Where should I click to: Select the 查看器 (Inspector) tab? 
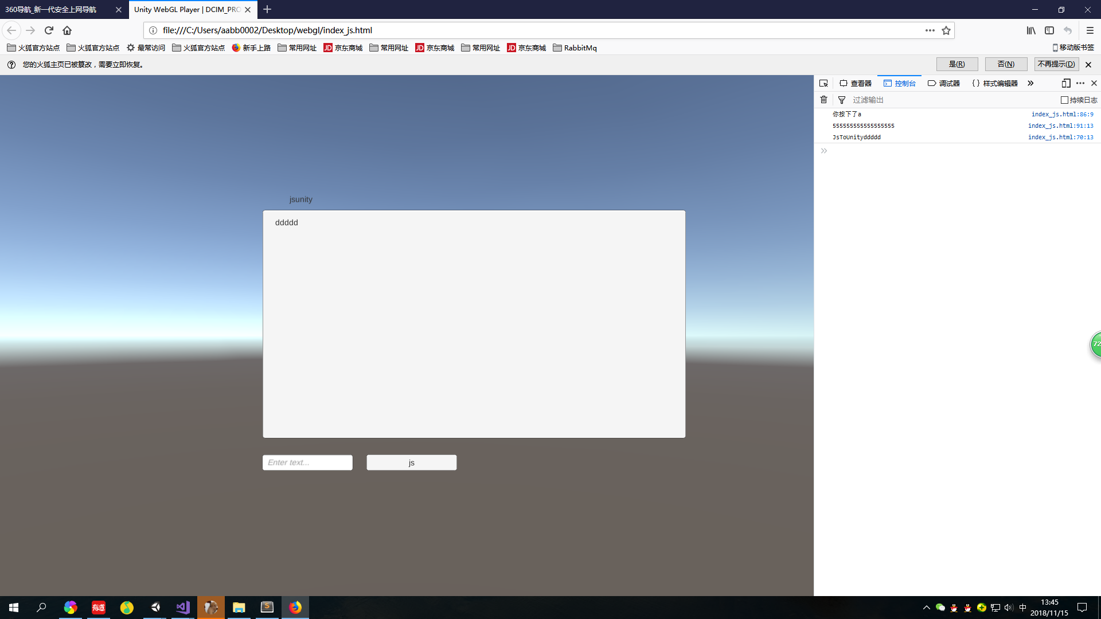[x=855, y=83]
